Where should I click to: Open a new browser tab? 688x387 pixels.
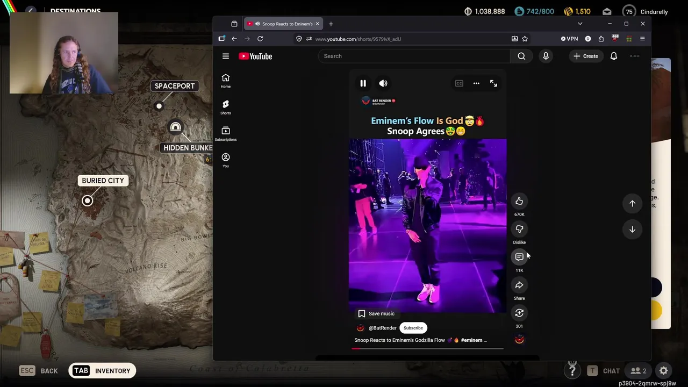[331, 24]
